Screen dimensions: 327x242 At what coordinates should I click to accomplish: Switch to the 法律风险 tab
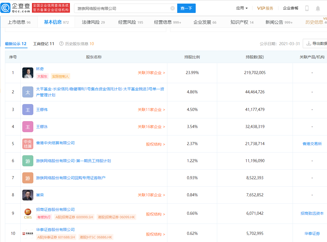point(93,22)
